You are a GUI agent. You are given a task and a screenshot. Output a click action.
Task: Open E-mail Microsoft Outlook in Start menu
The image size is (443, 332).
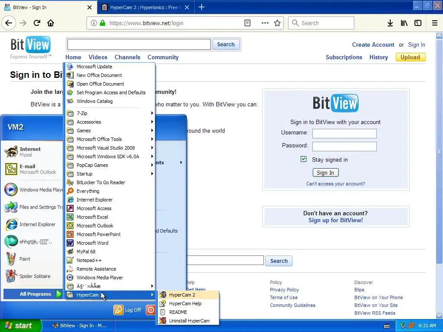point(32,169)
